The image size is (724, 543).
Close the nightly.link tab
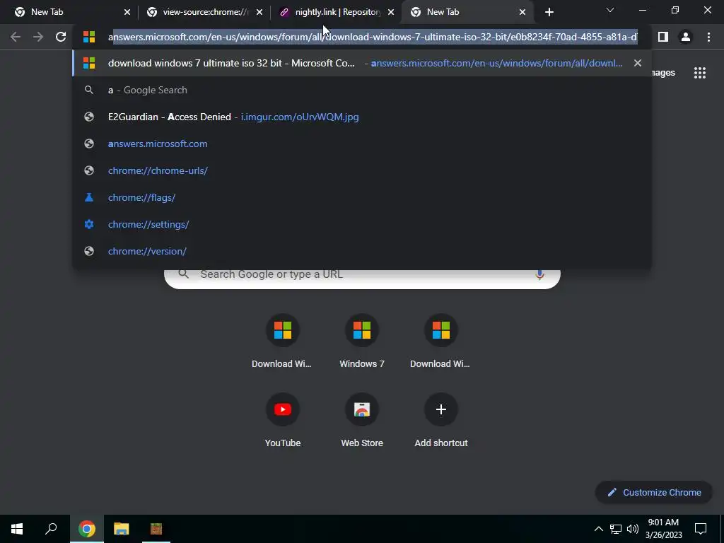[391, 13]
